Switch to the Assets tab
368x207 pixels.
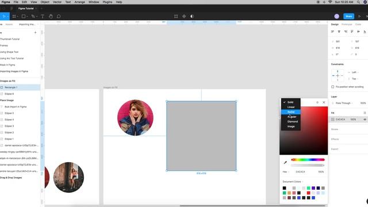click(9, 24)
